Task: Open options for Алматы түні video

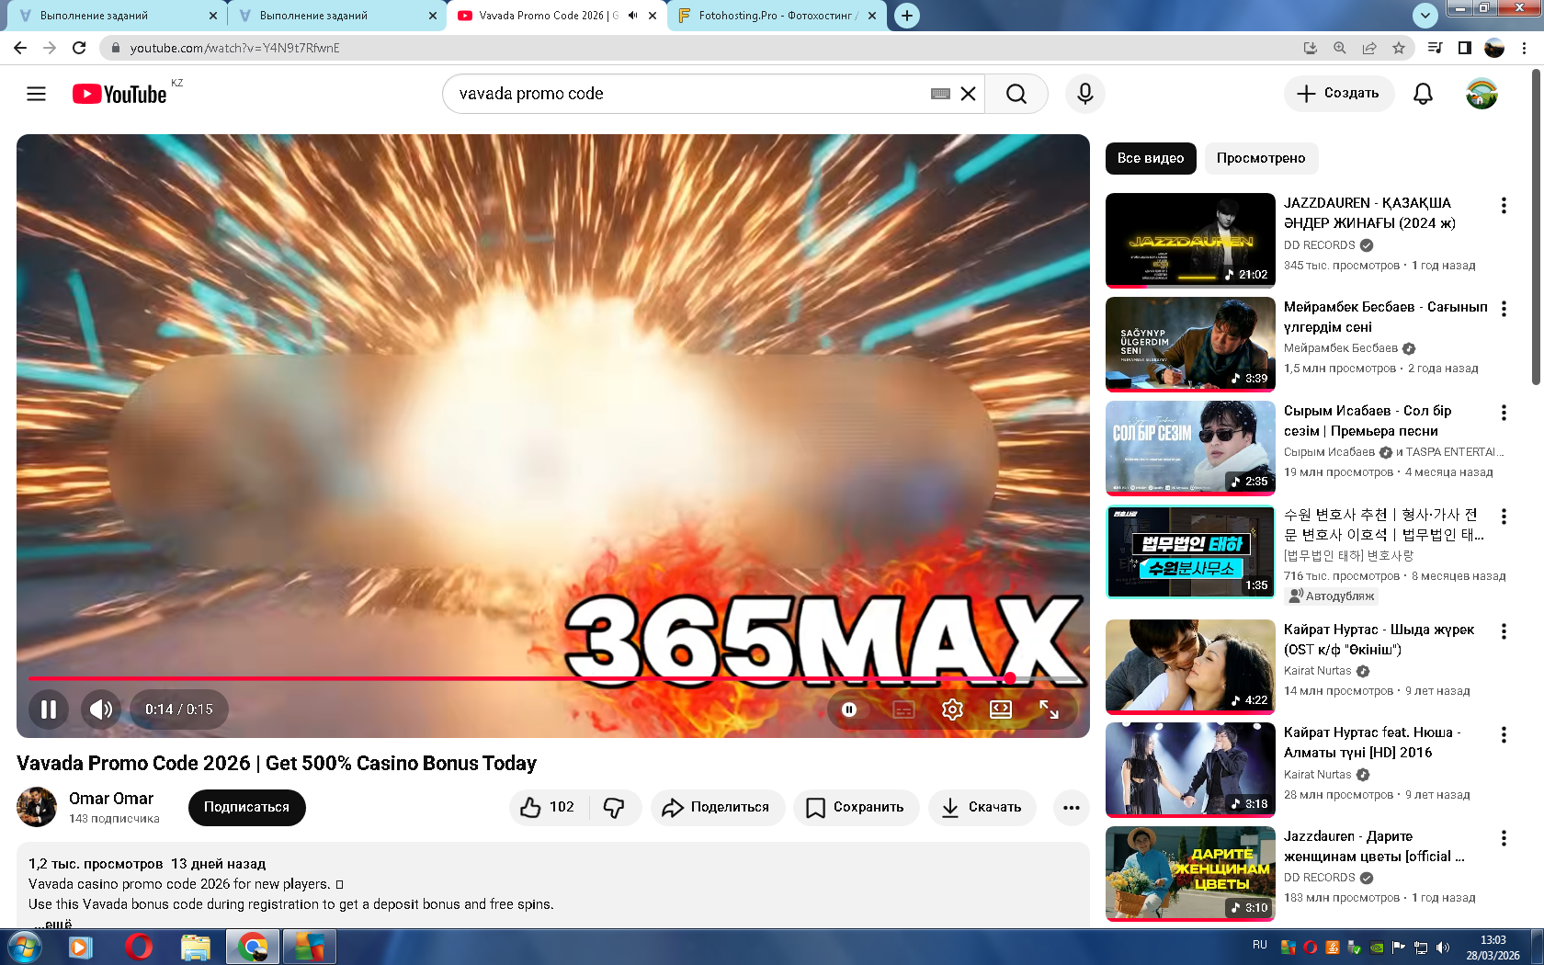Action: [1504, 734]
